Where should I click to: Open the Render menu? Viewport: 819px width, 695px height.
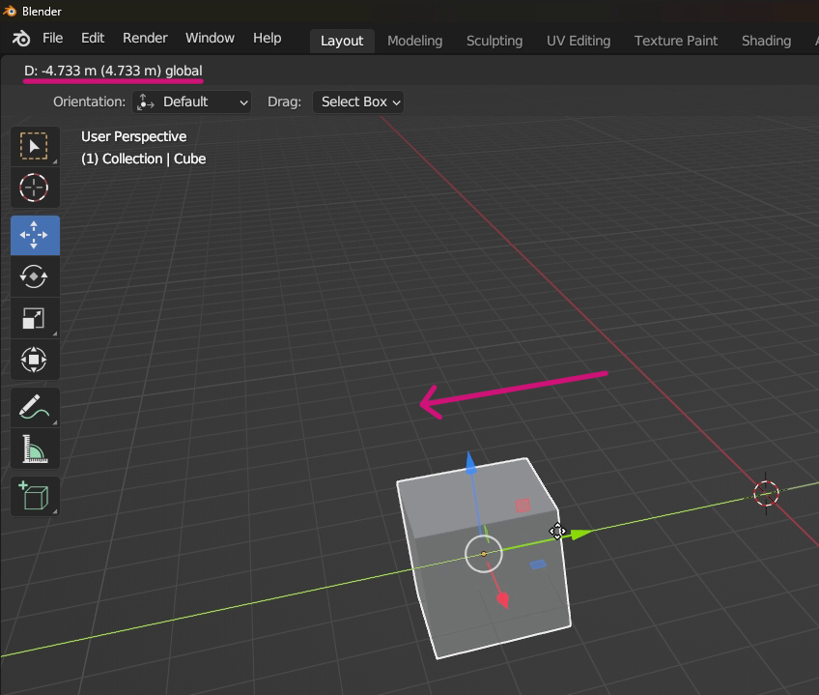[145, 38]
